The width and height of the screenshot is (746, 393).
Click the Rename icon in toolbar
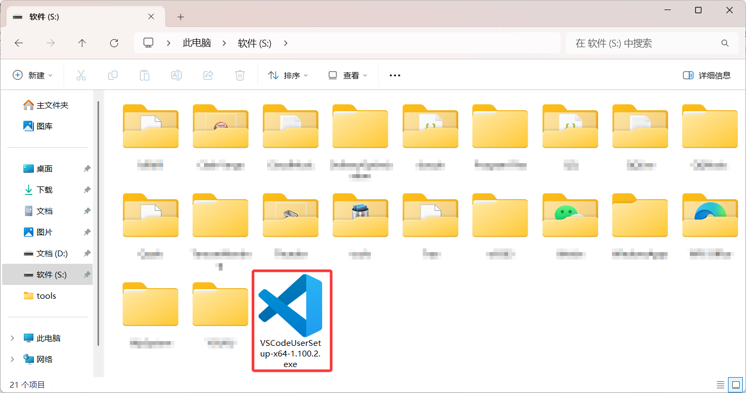pos(176,75)
